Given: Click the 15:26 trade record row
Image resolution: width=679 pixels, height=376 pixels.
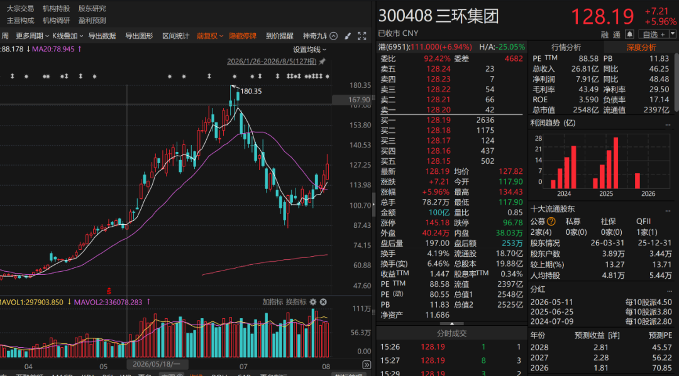Looking at the screenshot, I should (x=451, y=347).
